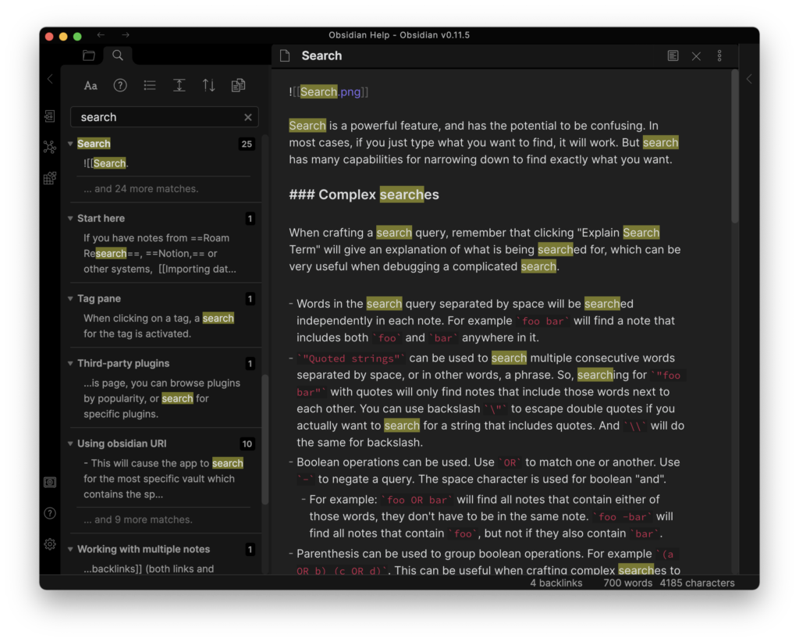The image size is (799, 642).
Task: Clear the search query field
Action: 248,117
